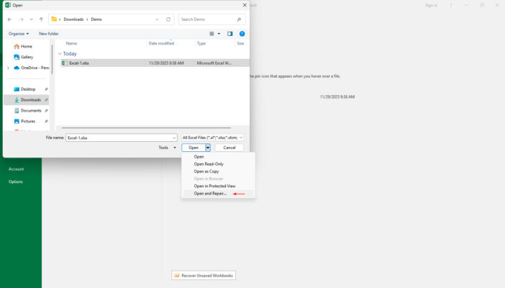Refresh the Demo folder listing
This screenshot has width=505, height=288.
(168, 19)
